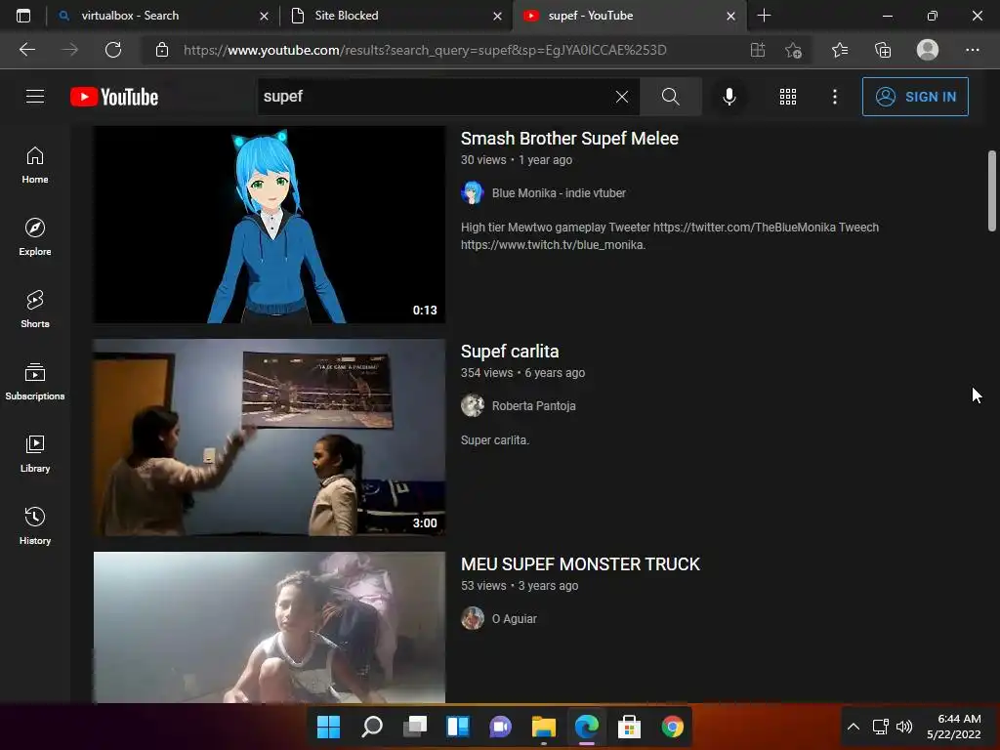Open Teams Chat on the taskbar
Screen dimensions: 1000x750
pyautogui.click(x=501, y=727)
